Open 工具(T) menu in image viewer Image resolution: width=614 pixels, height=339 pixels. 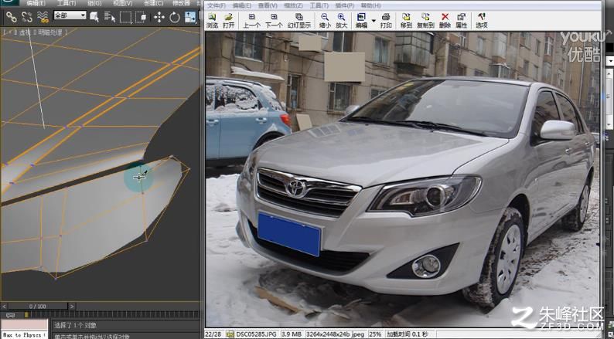[x=319, y=5]
